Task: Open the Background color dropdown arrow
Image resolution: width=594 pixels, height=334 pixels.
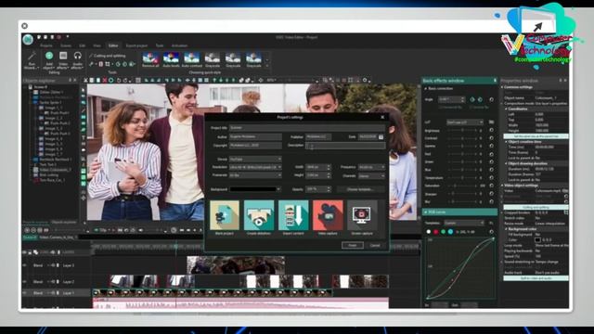Action: click(x=278, y=189)
